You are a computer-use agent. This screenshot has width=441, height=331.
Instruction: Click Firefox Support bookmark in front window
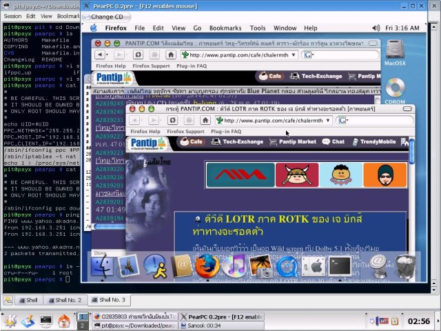coord(185,132)
